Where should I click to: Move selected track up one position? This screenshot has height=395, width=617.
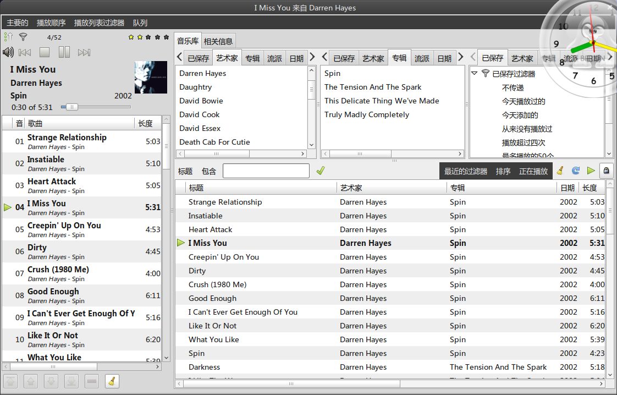tap(31, 381)
